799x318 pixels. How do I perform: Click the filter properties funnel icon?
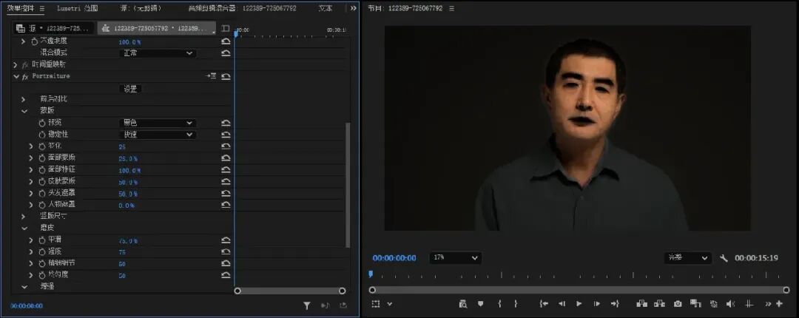(307, 305)
